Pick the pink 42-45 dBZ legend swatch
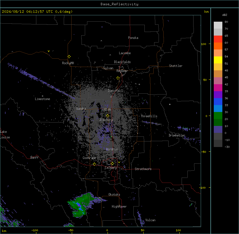This screenshot has height=234, width=239. [218, 81]
